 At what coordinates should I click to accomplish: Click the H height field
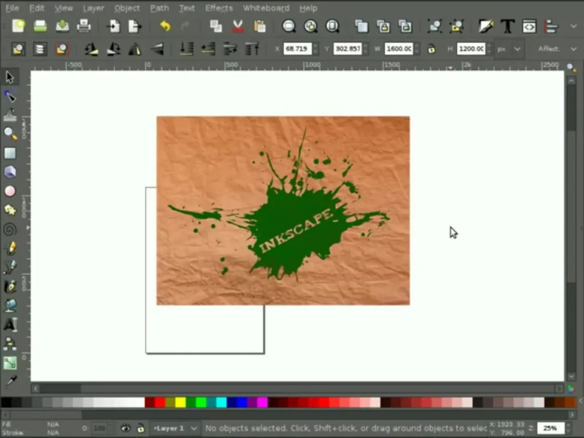471,49
